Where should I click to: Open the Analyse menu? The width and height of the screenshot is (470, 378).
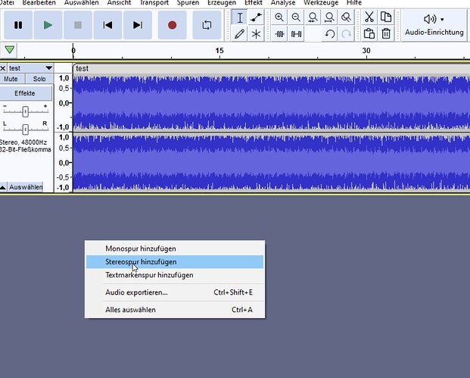click(x=283, y=3)
